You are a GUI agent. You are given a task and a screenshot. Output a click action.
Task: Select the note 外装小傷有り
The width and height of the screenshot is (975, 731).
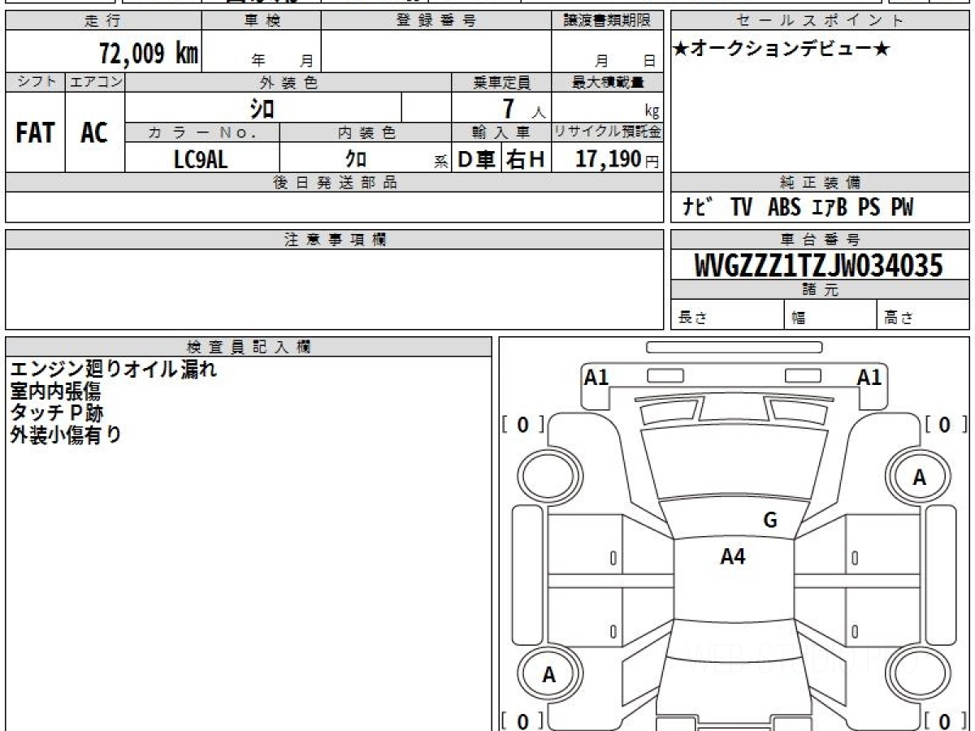tap(66, 435)
